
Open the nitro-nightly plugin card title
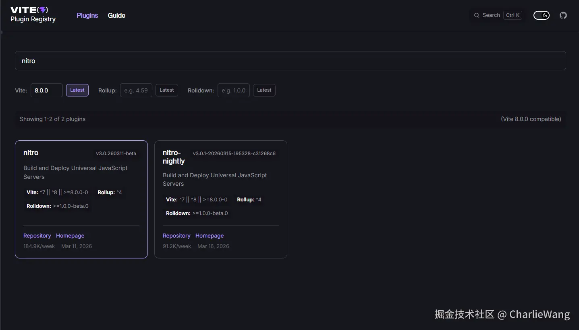(174, 157)
